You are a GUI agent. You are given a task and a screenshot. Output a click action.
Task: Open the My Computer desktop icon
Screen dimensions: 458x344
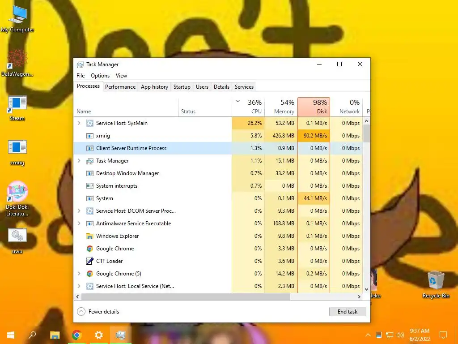pos(17,18)
